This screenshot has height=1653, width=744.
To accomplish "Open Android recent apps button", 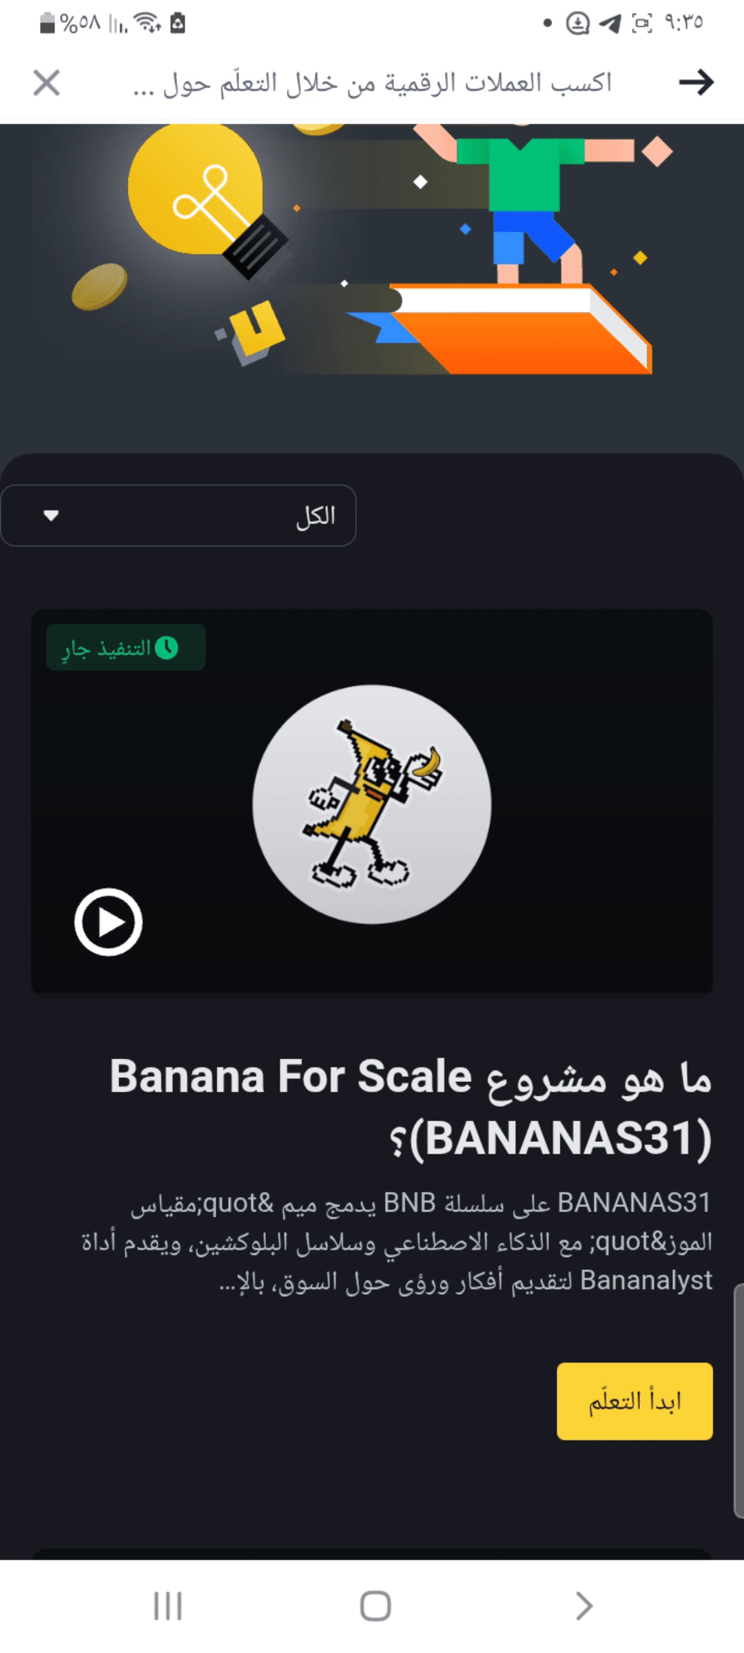I will point(167,1605).
